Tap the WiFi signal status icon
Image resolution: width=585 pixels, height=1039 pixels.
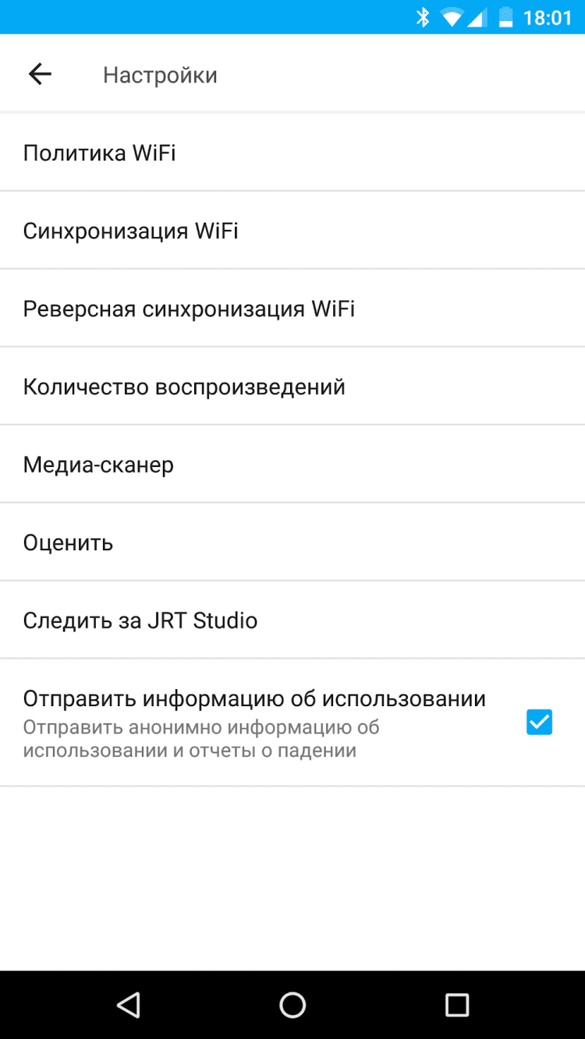pyautogui.click(x=451, y=17)
